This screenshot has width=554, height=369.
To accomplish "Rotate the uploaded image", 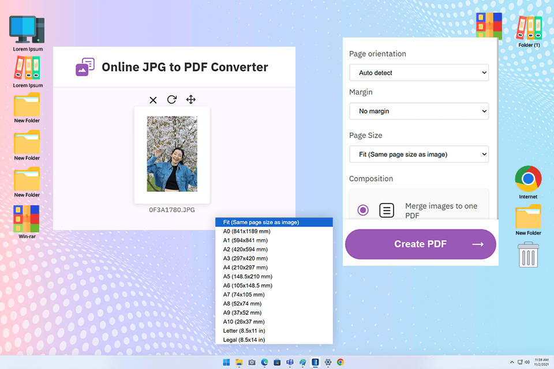I will (172, 100).
